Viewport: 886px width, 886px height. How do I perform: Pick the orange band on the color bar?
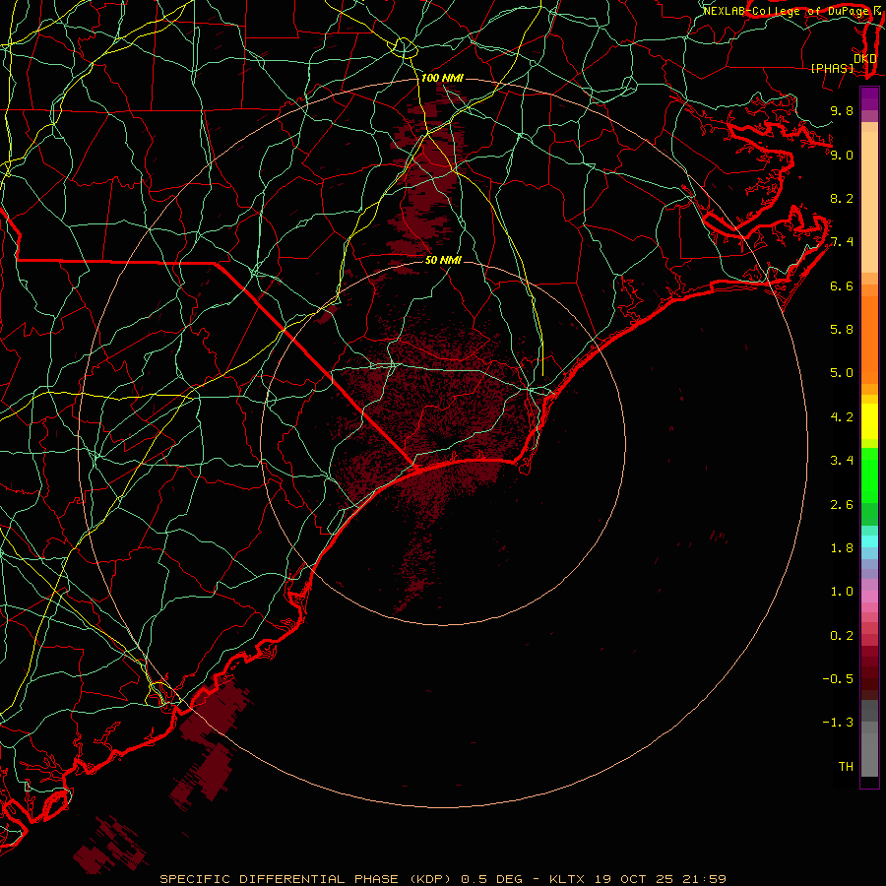[869, 340]
